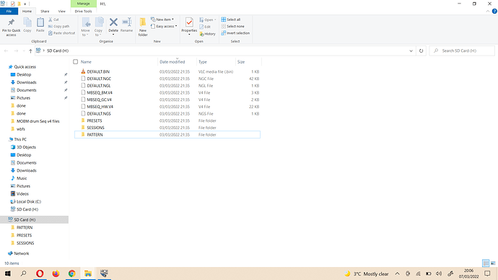
Task: Open recent locations dropdown arrow
Action: coord(24,51)
